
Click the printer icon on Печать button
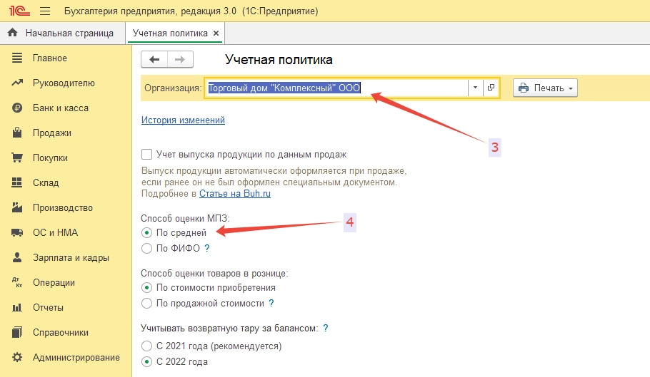524,88
